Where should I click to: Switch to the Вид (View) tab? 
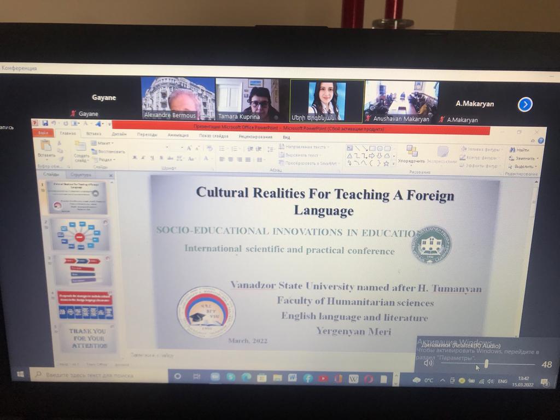tap(286, 137)
